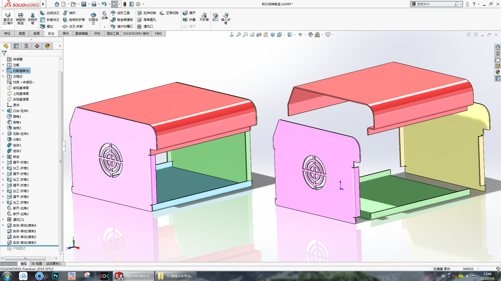Image resolution: width=501 pixels, height=281 pixels.
Task: Open the Undo dropdown arrow
Action: coord(109,4)
